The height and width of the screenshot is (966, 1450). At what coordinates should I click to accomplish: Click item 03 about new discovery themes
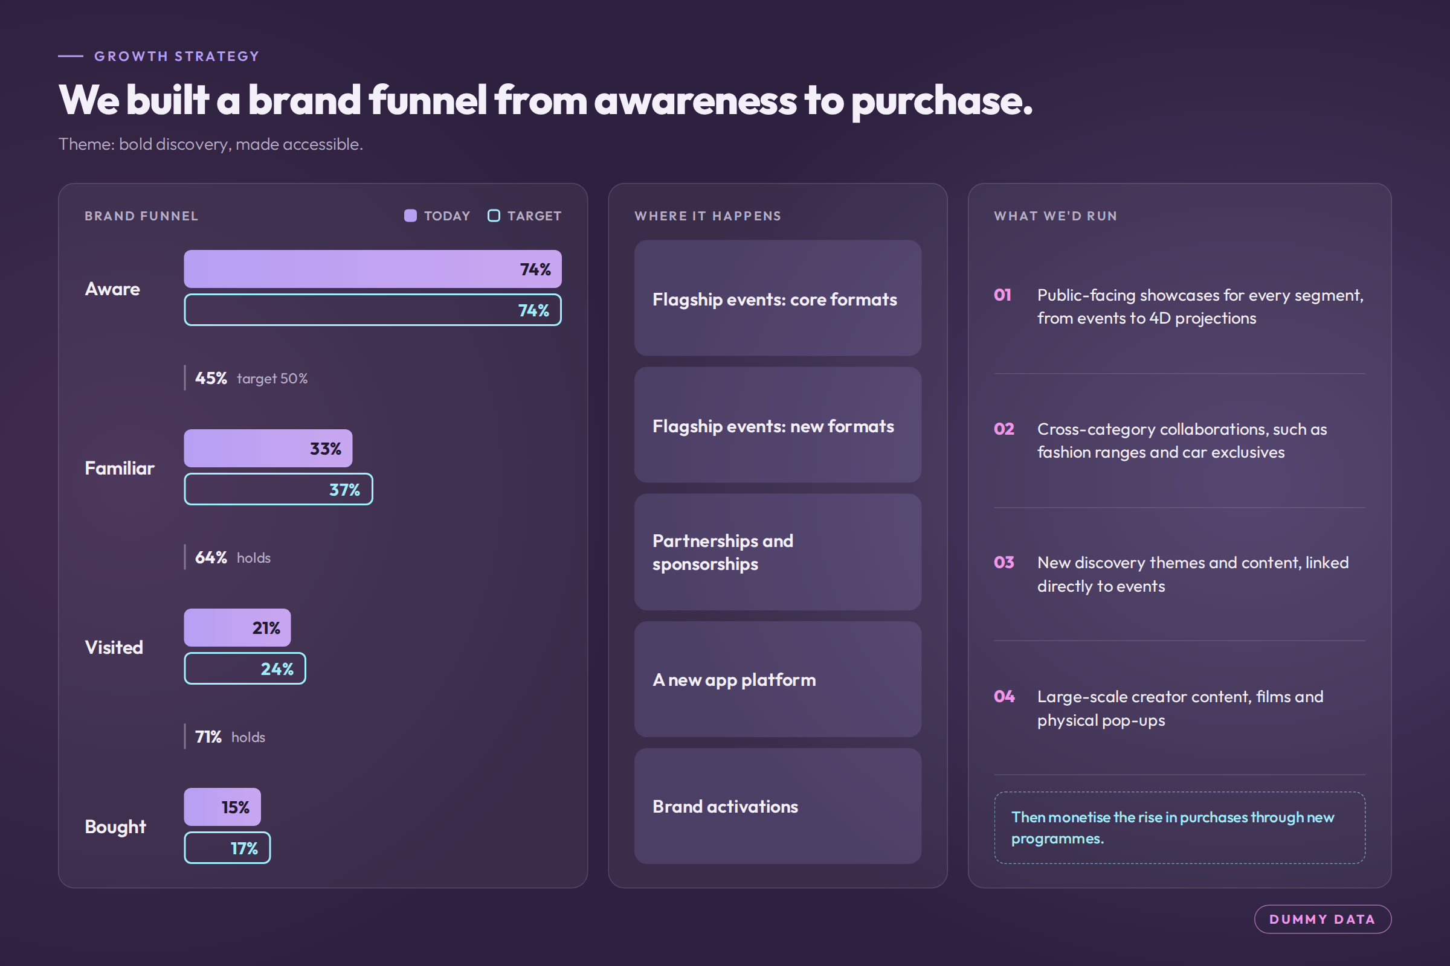[x=1179, y=574]
